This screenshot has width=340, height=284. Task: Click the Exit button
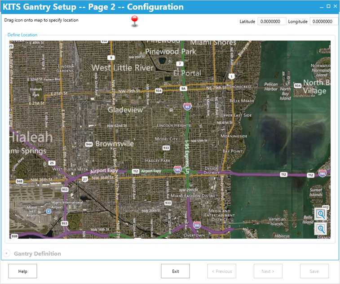(175, 271)
